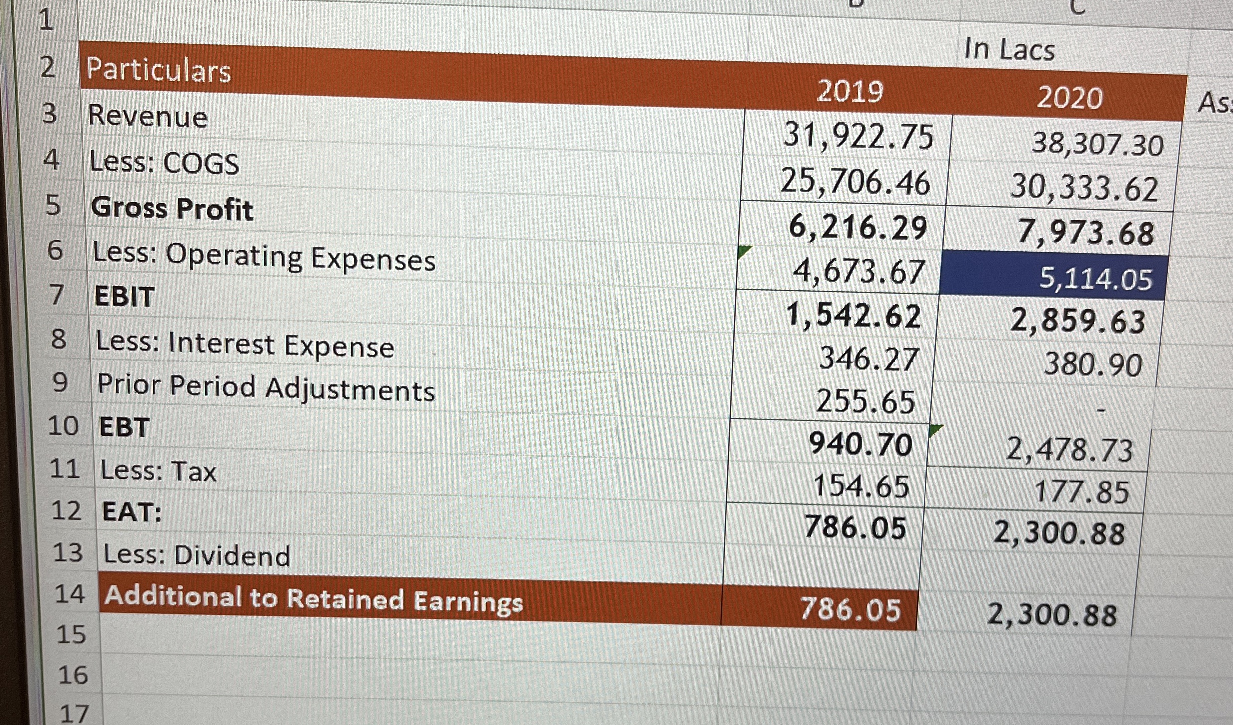1233x725 pixels.
Task: Select the 2019 Gross Profit value 6,216.29
Action: pyautogui.click(x=857, y=228)
